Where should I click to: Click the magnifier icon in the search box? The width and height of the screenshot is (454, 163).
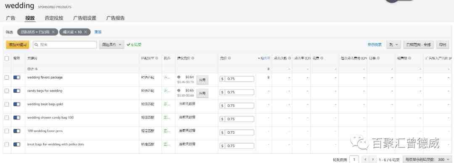tap(37, 45)
